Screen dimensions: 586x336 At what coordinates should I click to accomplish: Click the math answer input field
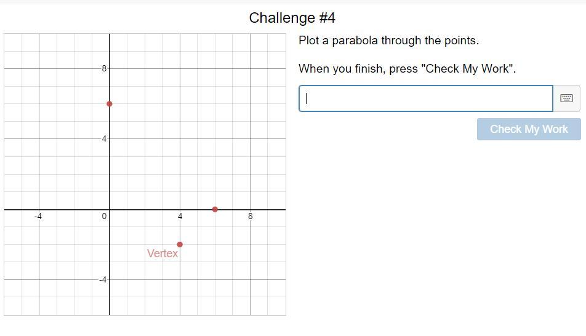point(425,98)
